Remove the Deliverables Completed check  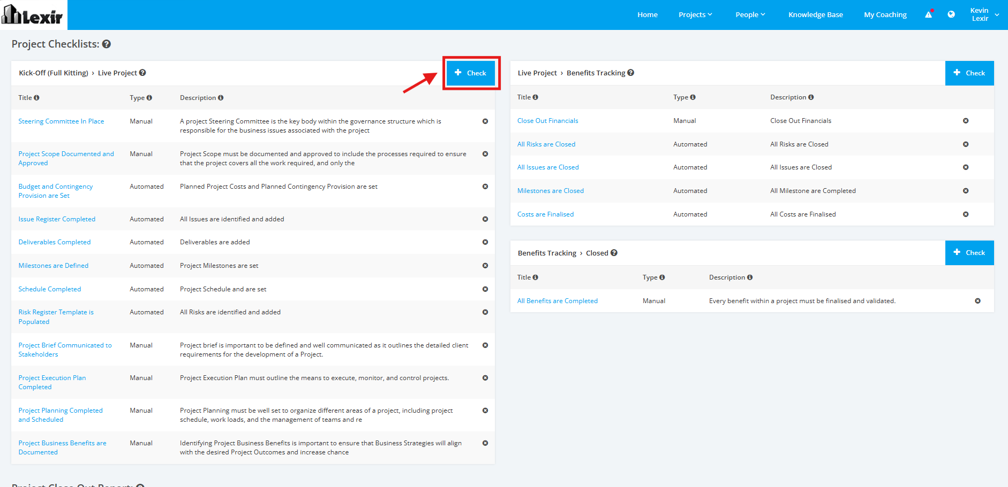pos(485,242)
